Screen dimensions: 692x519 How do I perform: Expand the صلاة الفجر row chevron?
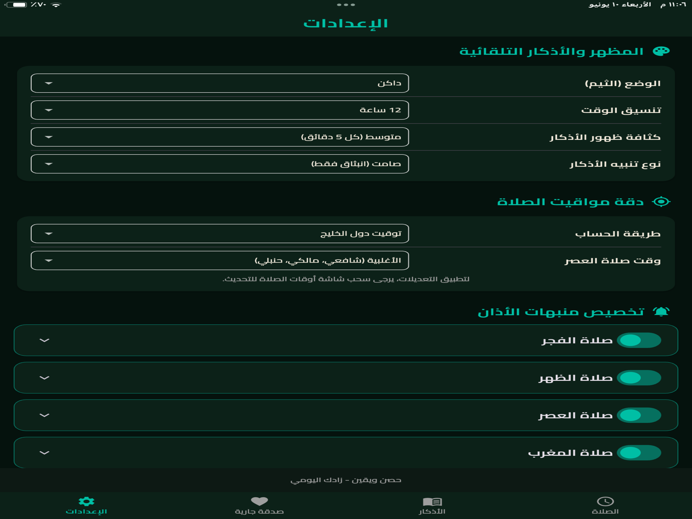(45, 340)
